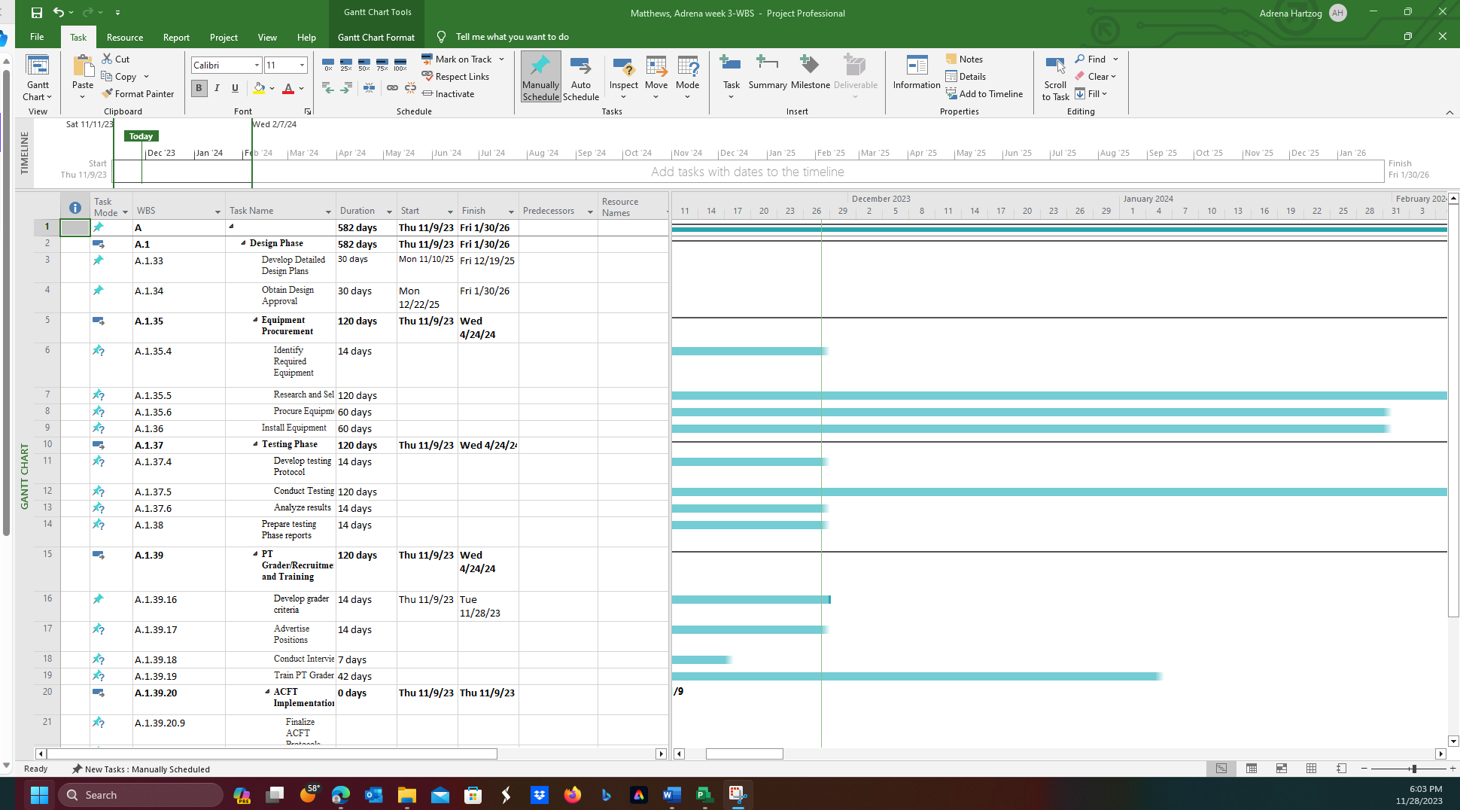Open the Task Mode column filter dropdown
This screenshot has height=810, width=1460.
(x=125, y=212)
